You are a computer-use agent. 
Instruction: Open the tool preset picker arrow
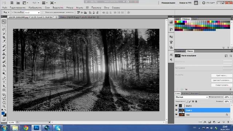(9, 12)
